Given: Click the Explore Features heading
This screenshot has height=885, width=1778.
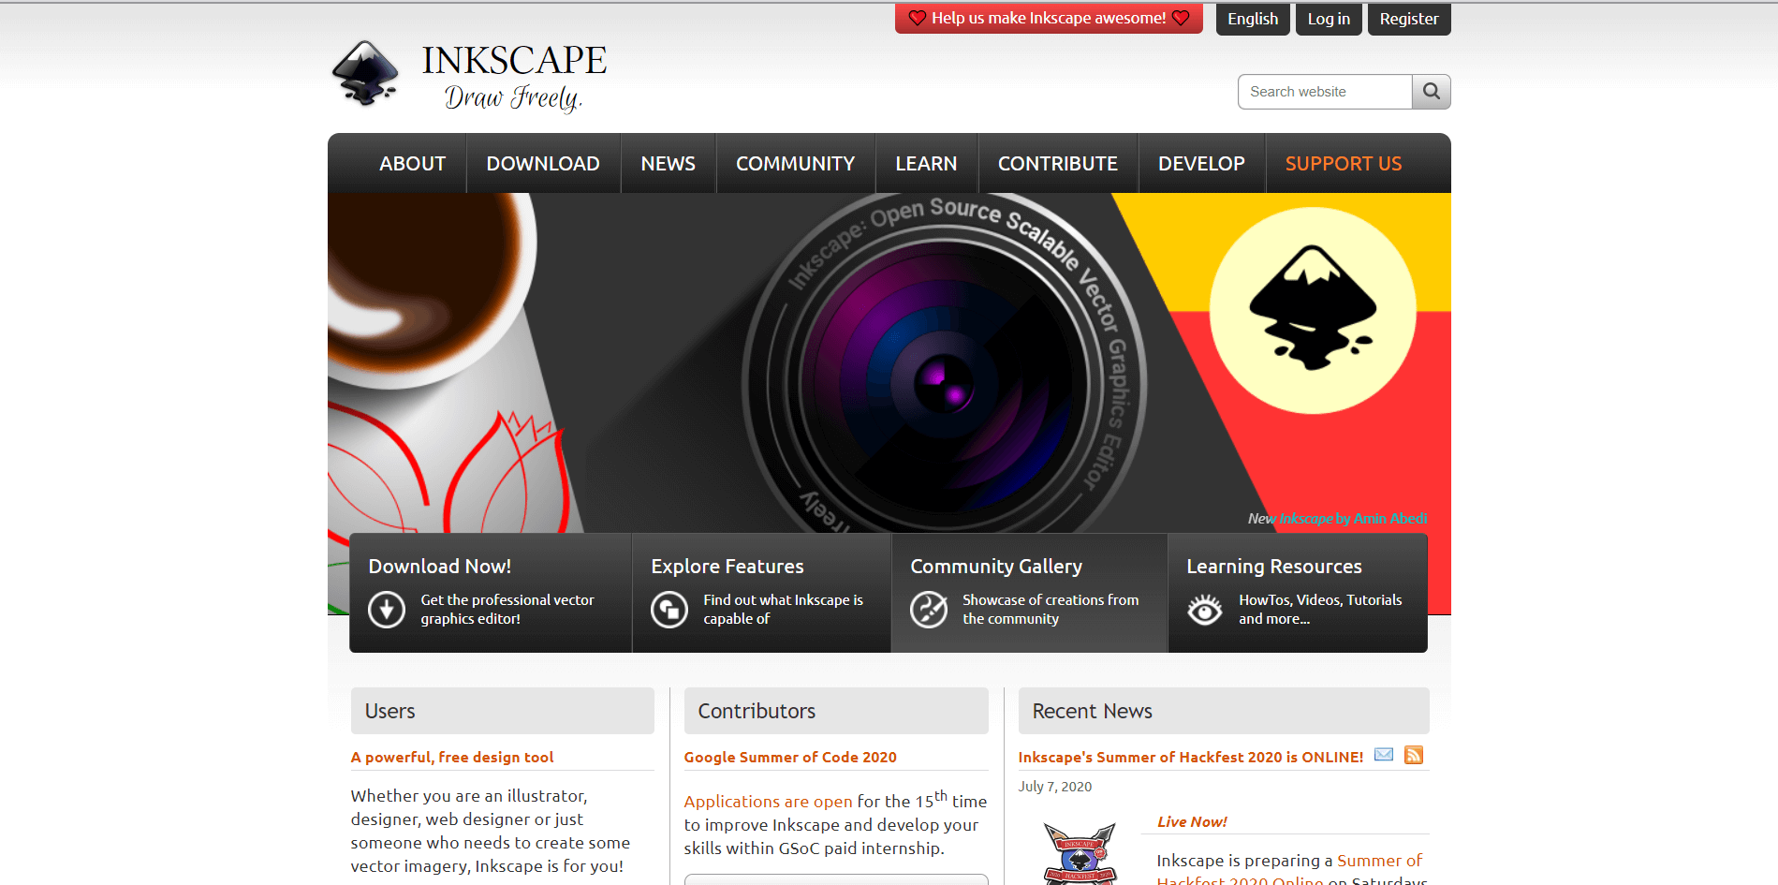Looking at the screenshot, I should point(727,567).
